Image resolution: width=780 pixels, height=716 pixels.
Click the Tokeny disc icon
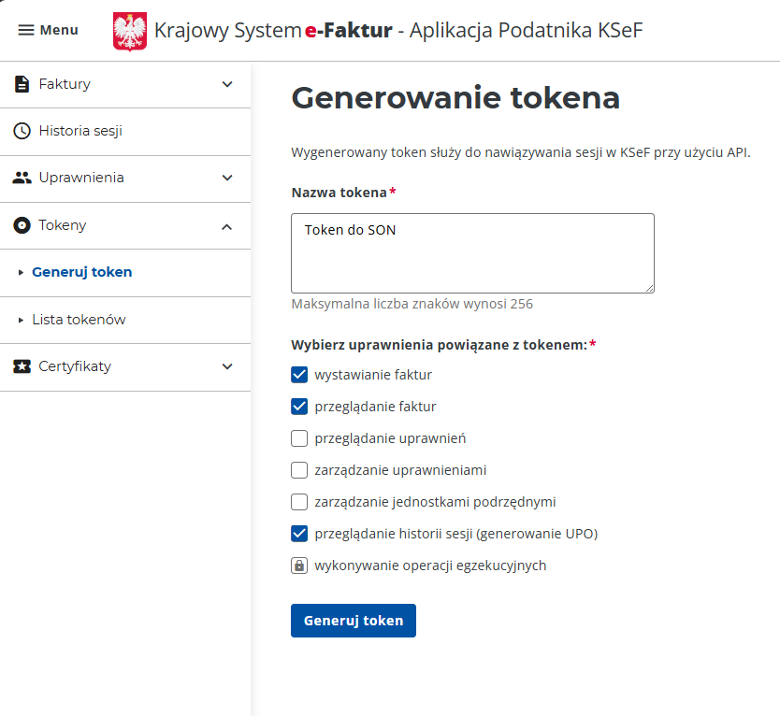click(22, 225)
